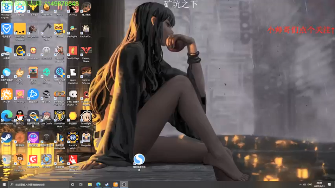The width and height of the screenshot is (335, 188).
Task: Open the Steam desktop shortcut
Action: tap(6, 139)
